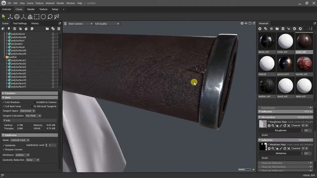Switch to Tool Settings tab
Screen dimensions: 317x178
click(20, 23)
